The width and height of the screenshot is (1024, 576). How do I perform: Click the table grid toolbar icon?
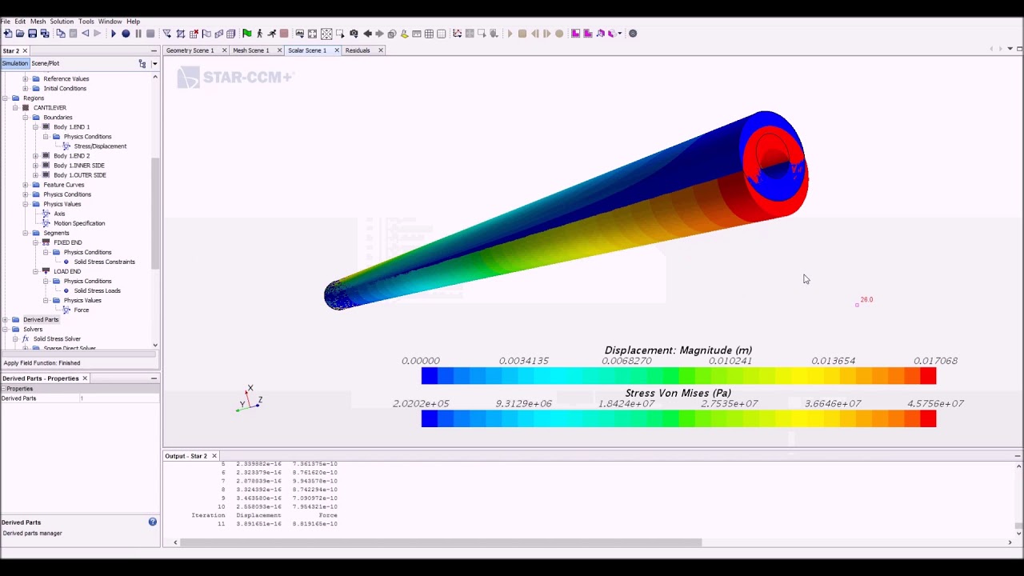click(429, 34)
